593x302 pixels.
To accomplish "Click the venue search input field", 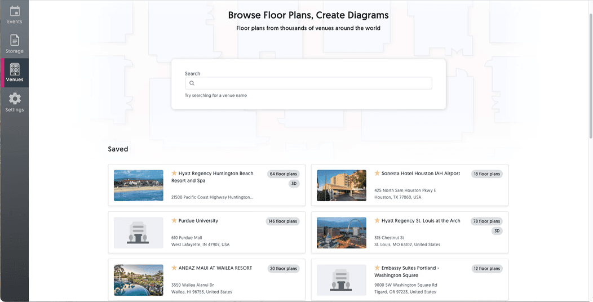I will click(x=308, y=83).
